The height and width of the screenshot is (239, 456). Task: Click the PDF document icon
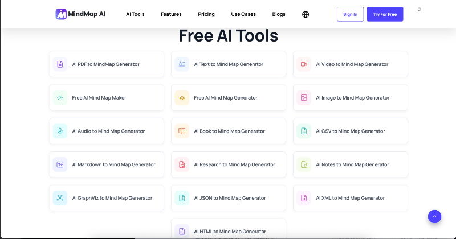coord(60,64)
